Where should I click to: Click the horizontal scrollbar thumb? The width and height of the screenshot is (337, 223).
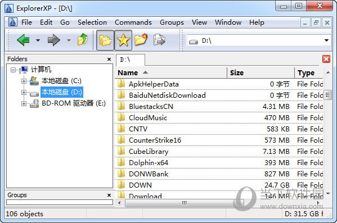pyautogui.click(x=185, y=203)
